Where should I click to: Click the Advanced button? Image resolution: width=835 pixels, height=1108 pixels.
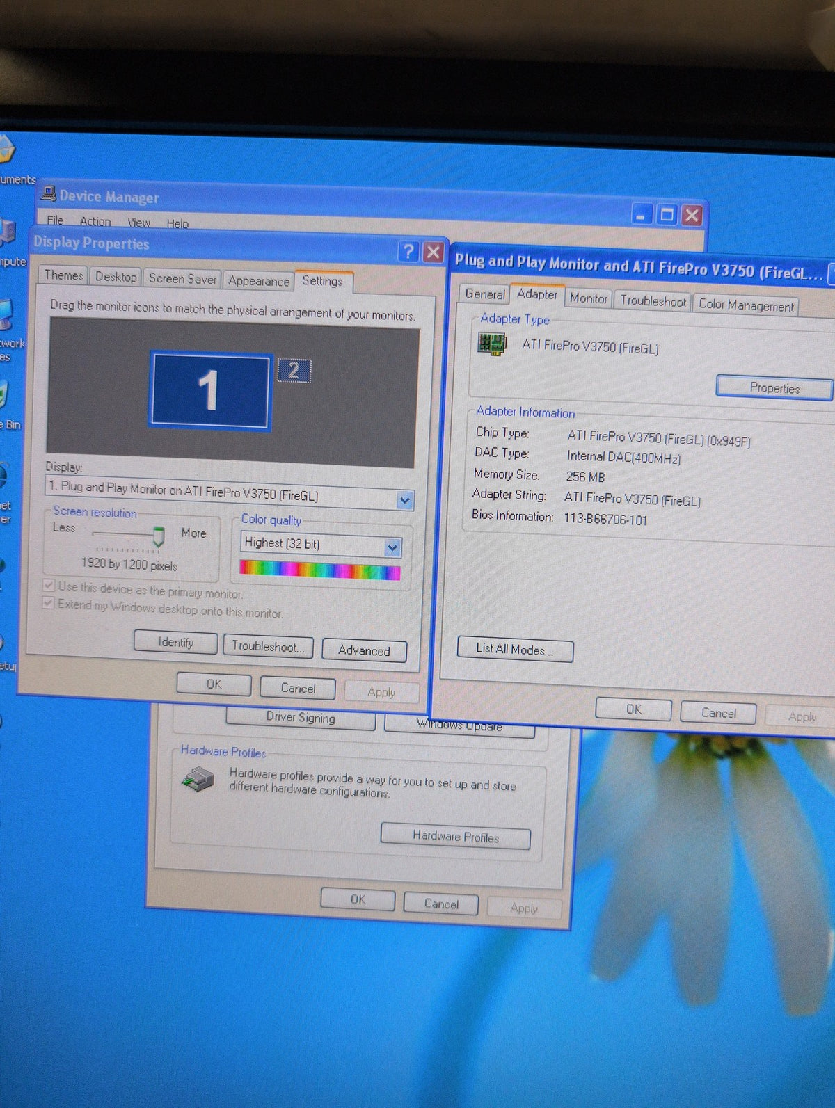tap(364, 650)
